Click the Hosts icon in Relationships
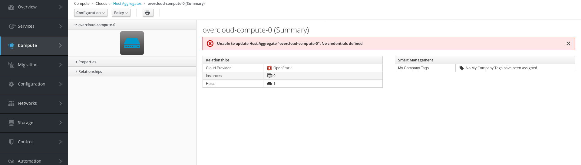 (x=269, y=84)
